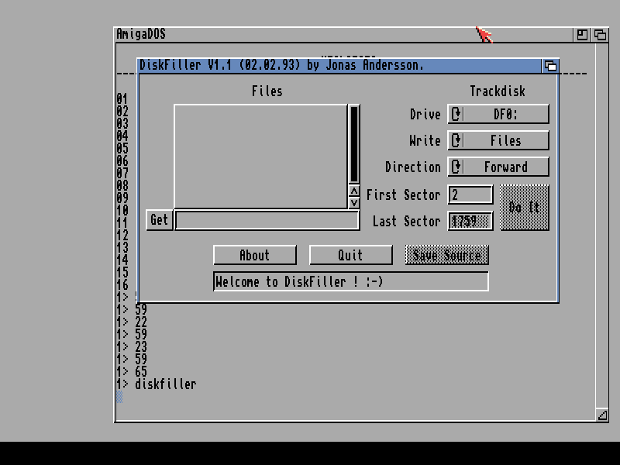Click the '1> 23' line in AmigaDOS

132,346
